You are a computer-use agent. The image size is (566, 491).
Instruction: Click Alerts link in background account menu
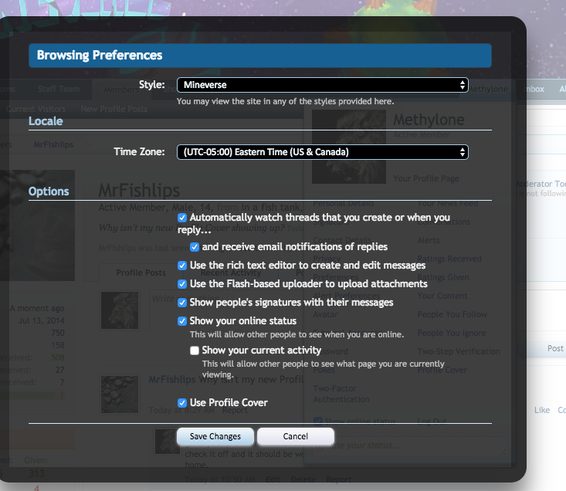429,240
